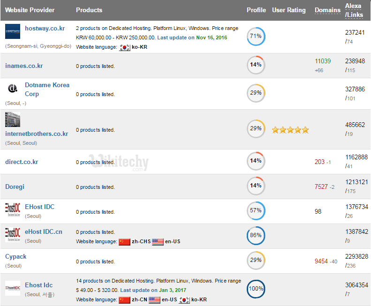Image resolution: width=371 pixels, height=306 pixels.
Task: Click the 86% profile circle for eHost IDC.cn
Action: coord(256,236)
